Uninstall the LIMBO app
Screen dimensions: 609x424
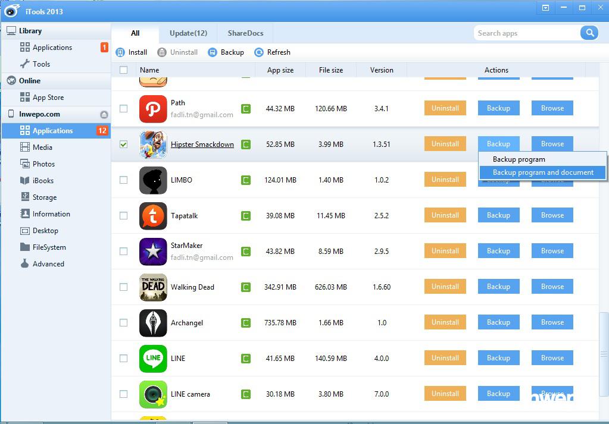[x=445, y=180]
